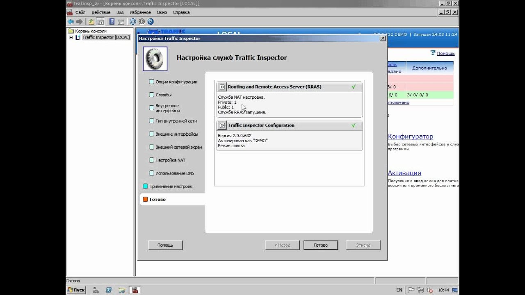Open the Справка menu
The width and height of the screenshot is (525, 295).
point(181,12)
